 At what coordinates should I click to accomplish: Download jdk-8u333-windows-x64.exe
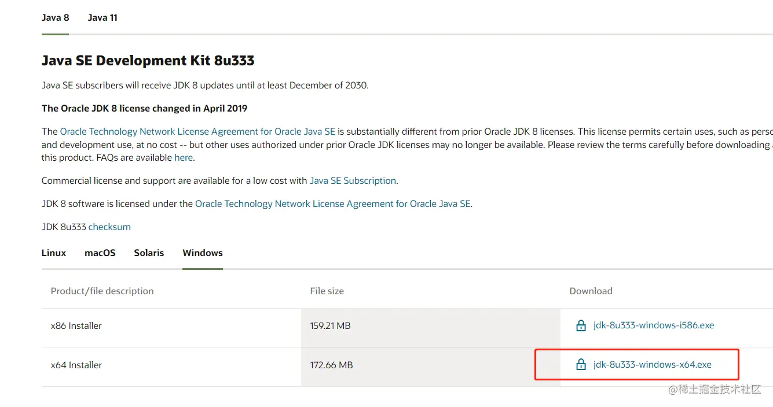653,365
